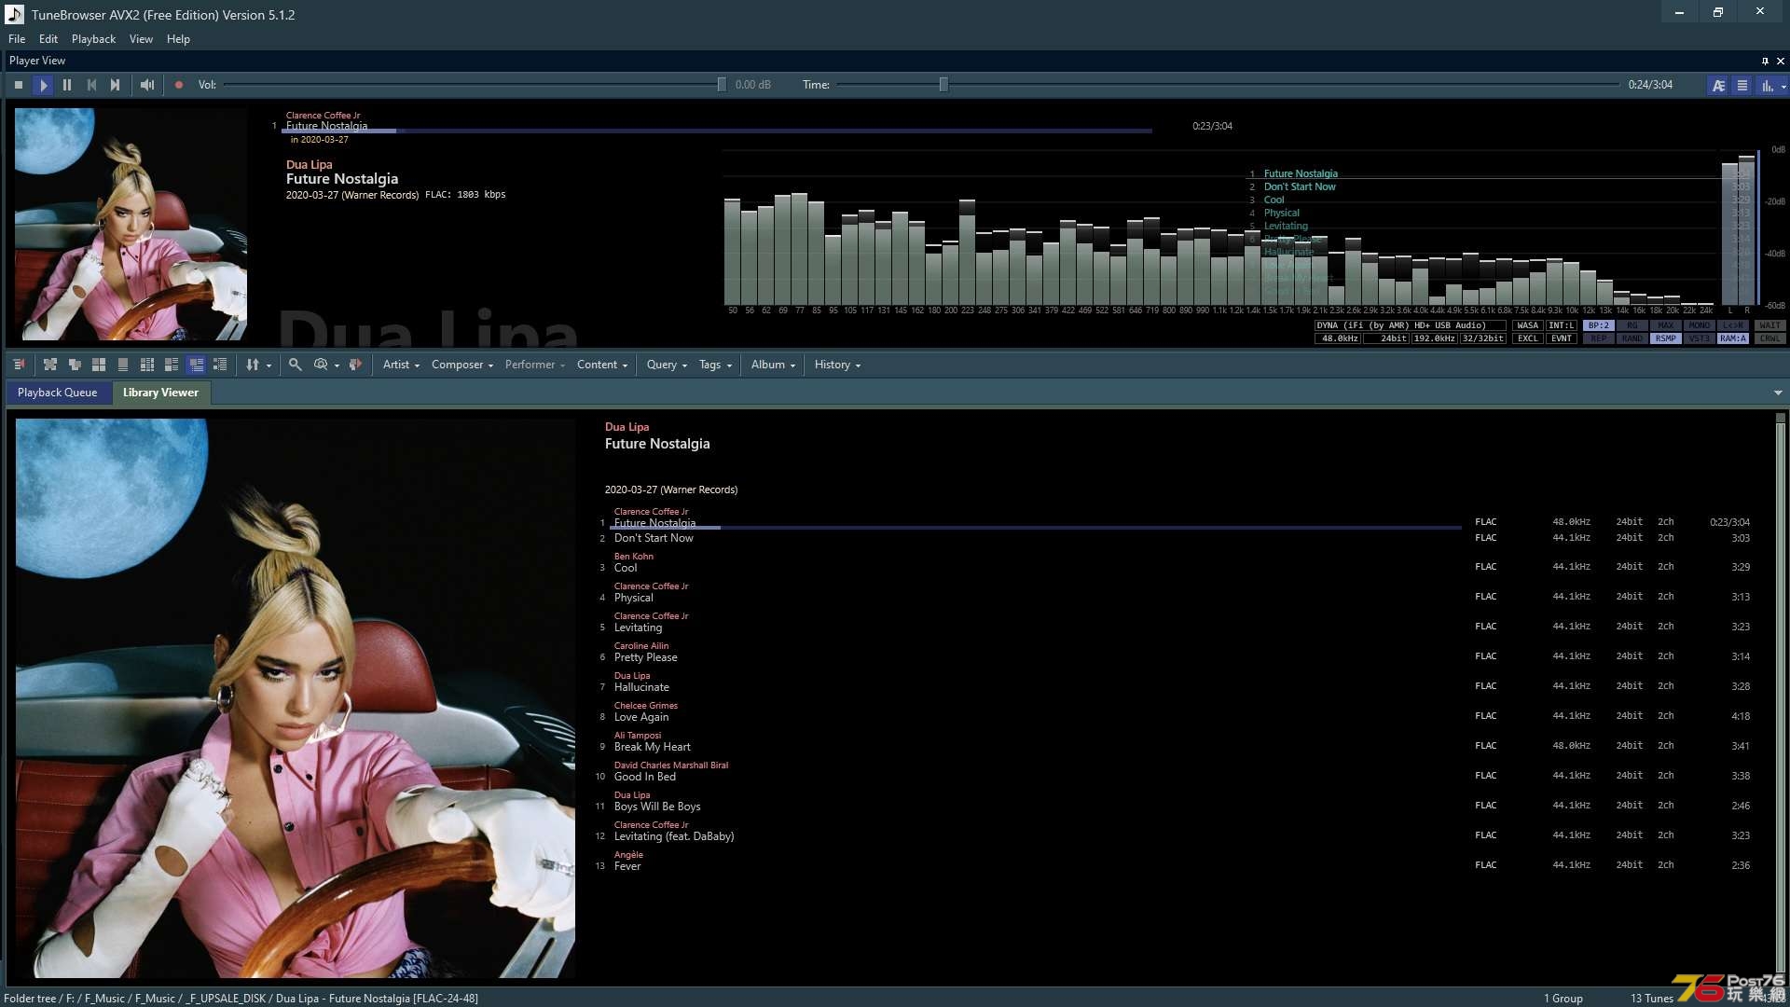Viewport: 1790px width, 1007px height.
Task: Open the Content dropdown
Action: (602, 365)
